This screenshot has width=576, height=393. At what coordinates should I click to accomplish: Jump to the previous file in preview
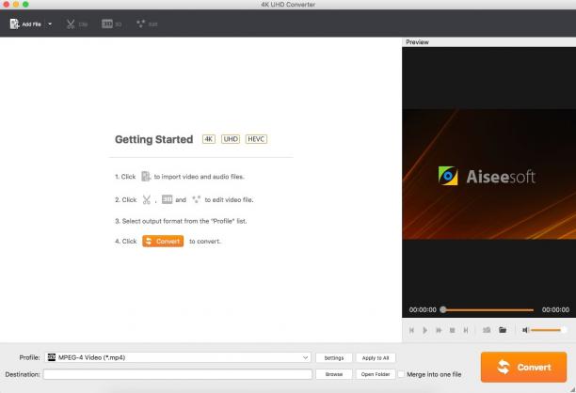(x=412, y=330)
